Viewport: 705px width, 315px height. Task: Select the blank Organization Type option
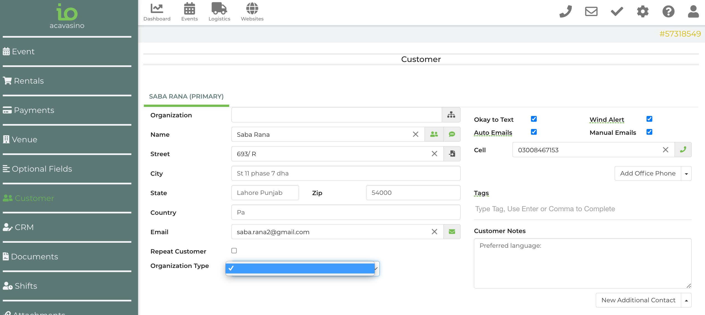(x=300, y=268)
